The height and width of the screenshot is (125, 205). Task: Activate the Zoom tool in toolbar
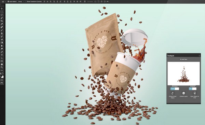click(x=2, y=67)
